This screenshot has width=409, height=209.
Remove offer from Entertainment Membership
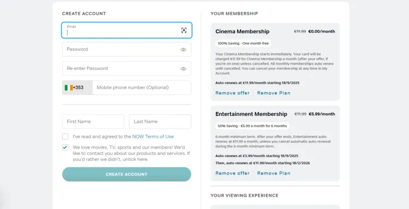pyautogui.click(x=232, y=173)
